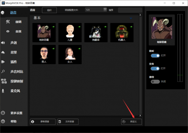Image resolution: width=188 pixels, height=133 pixels.
Task: Click the file icon on 文件变音 button
Action: point(60,122)
